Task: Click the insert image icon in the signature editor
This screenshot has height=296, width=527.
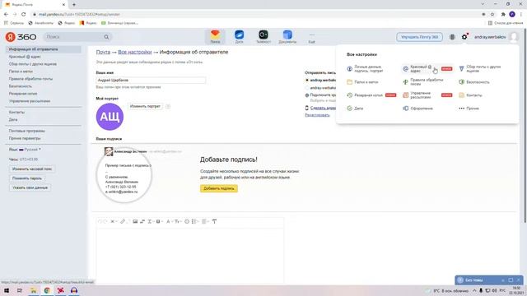Action: 135,221
